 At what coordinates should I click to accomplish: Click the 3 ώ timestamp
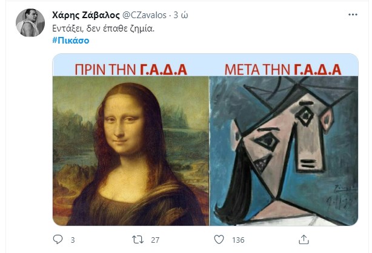(x=181, y=15)
